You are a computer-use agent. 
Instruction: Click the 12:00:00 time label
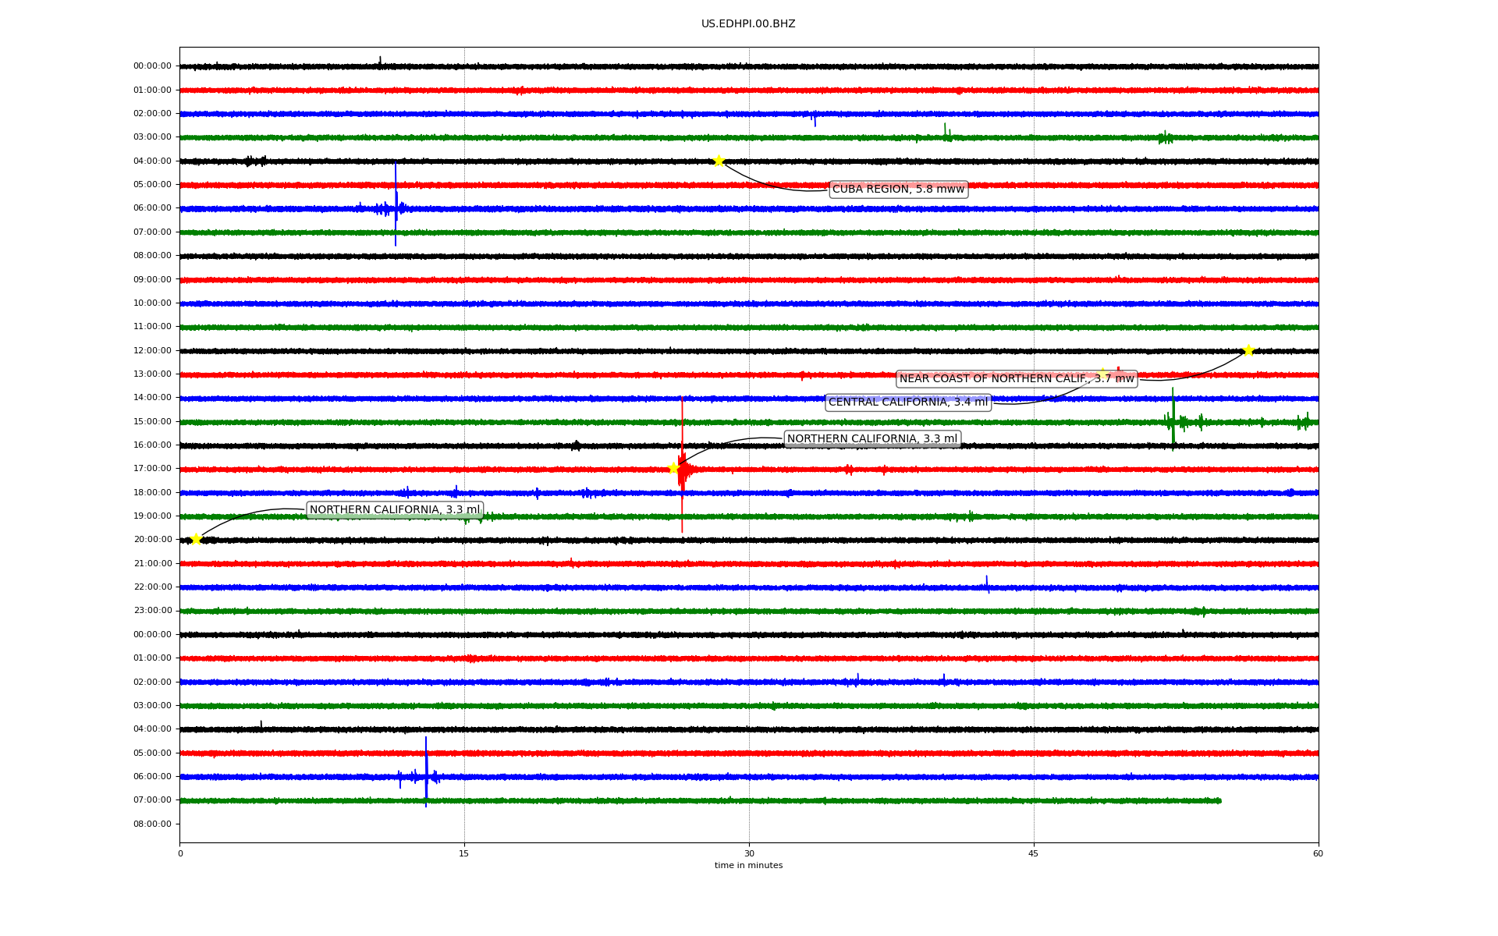[152, 350]
